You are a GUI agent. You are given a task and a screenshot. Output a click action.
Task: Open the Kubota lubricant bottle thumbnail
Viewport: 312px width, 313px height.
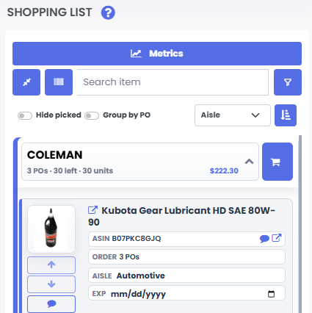(x=51, y=229)
